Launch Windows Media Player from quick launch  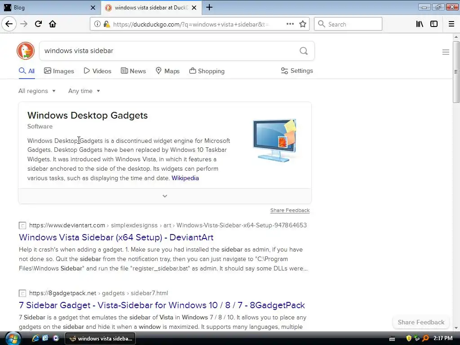pos(56,338)
